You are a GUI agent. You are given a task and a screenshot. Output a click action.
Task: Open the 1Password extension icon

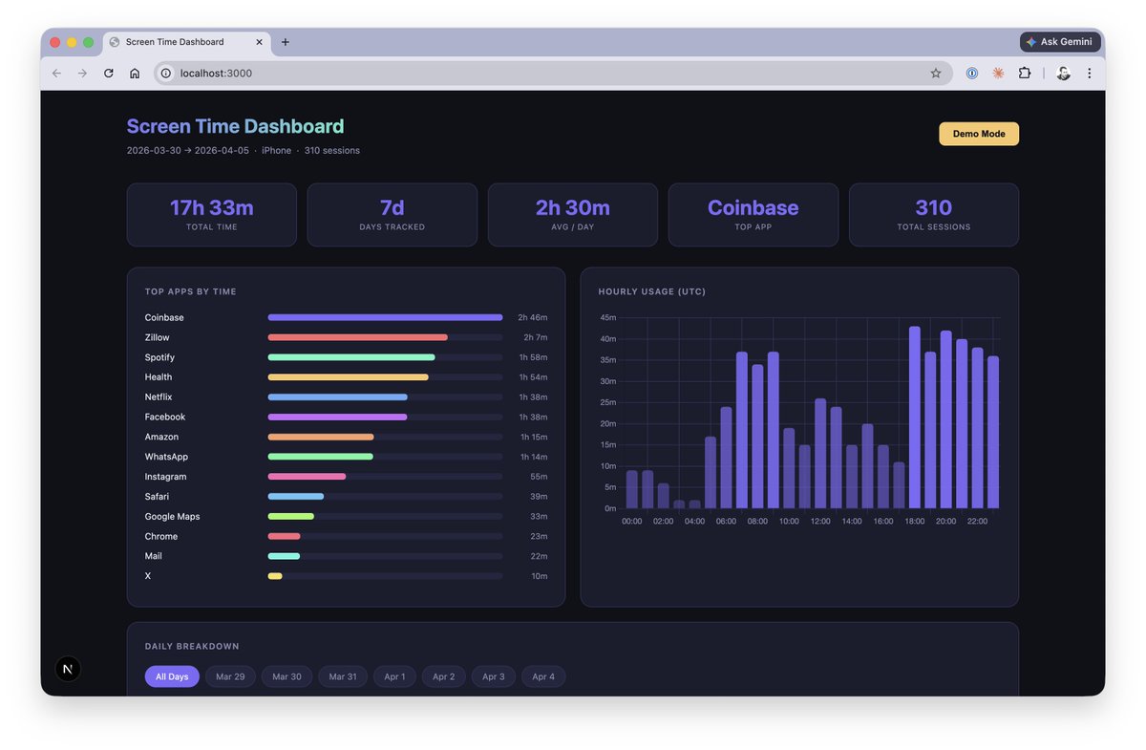(972, 73)
